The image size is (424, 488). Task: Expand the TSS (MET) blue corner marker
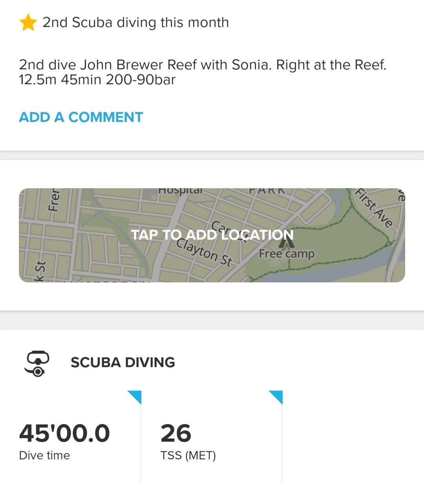click(x=276, y=397)
